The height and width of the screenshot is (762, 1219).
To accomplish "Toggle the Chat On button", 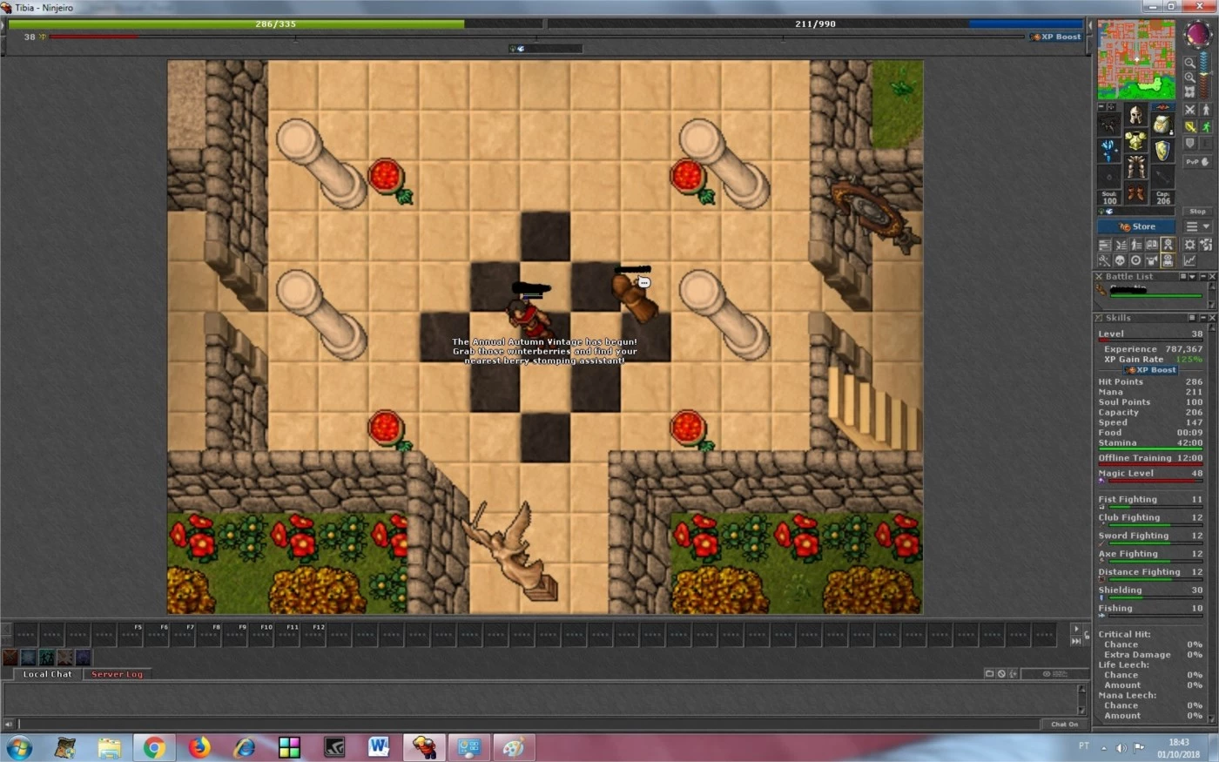I will click(x=1064, y=725).
